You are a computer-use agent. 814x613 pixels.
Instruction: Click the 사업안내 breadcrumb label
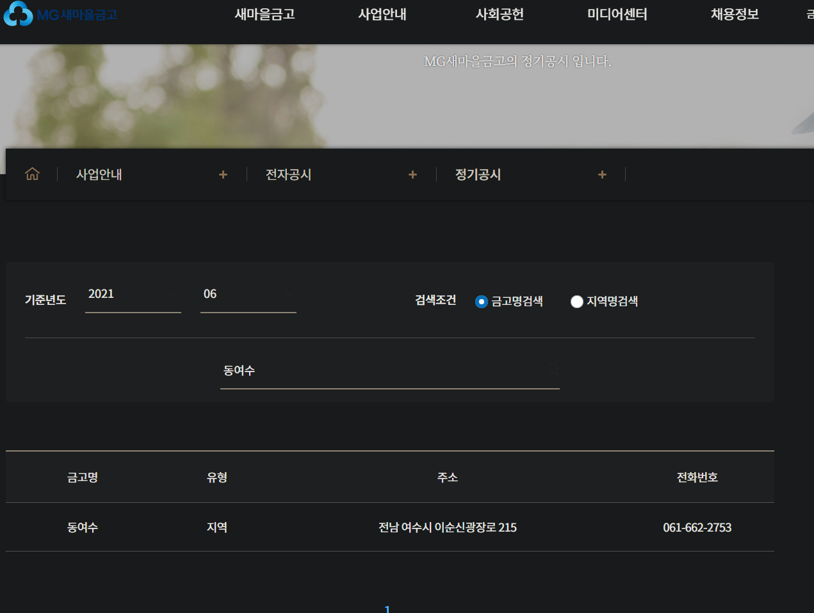click(99, 174)
